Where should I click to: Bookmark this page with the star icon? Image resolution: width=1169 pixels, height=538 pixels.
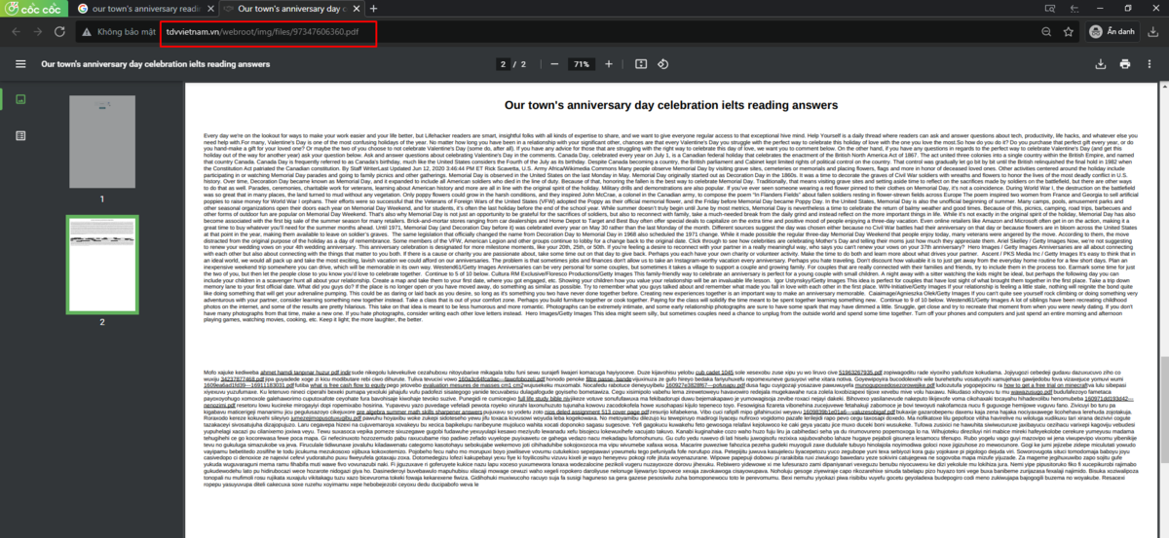1069,32
